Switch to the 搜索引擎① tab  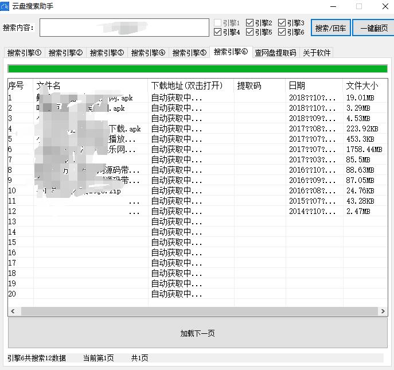24,53
